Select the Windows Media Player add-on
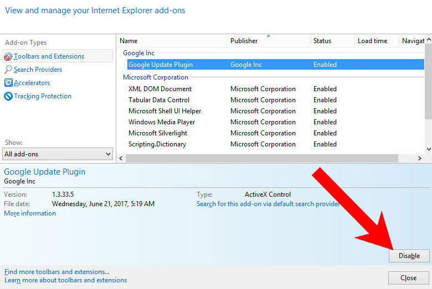432x289 pixels. (x=162, y=122)
